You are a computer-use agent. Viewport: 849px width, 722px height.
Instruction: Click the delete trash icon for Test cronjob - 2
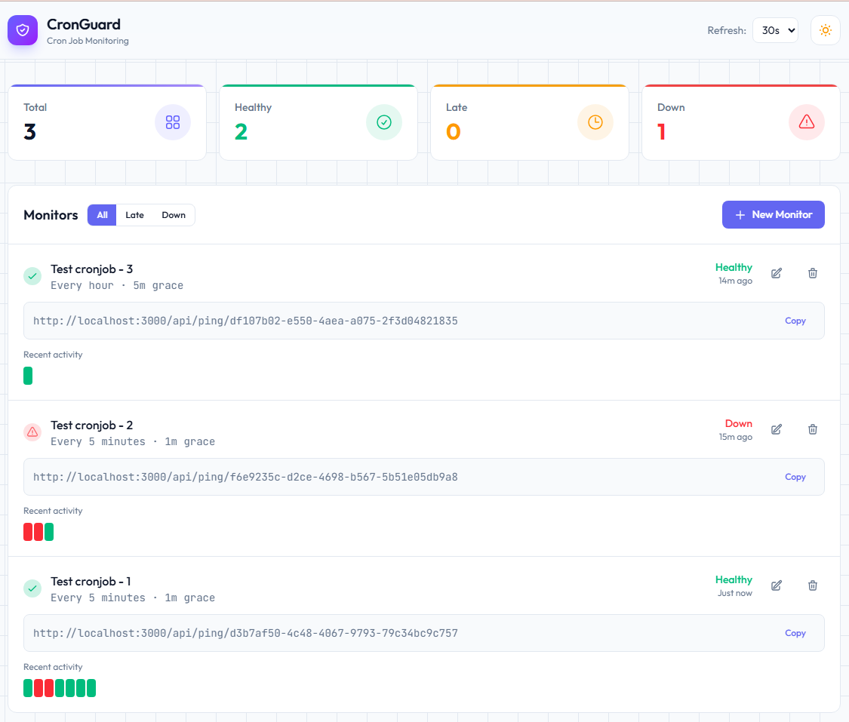coord(812,429)
